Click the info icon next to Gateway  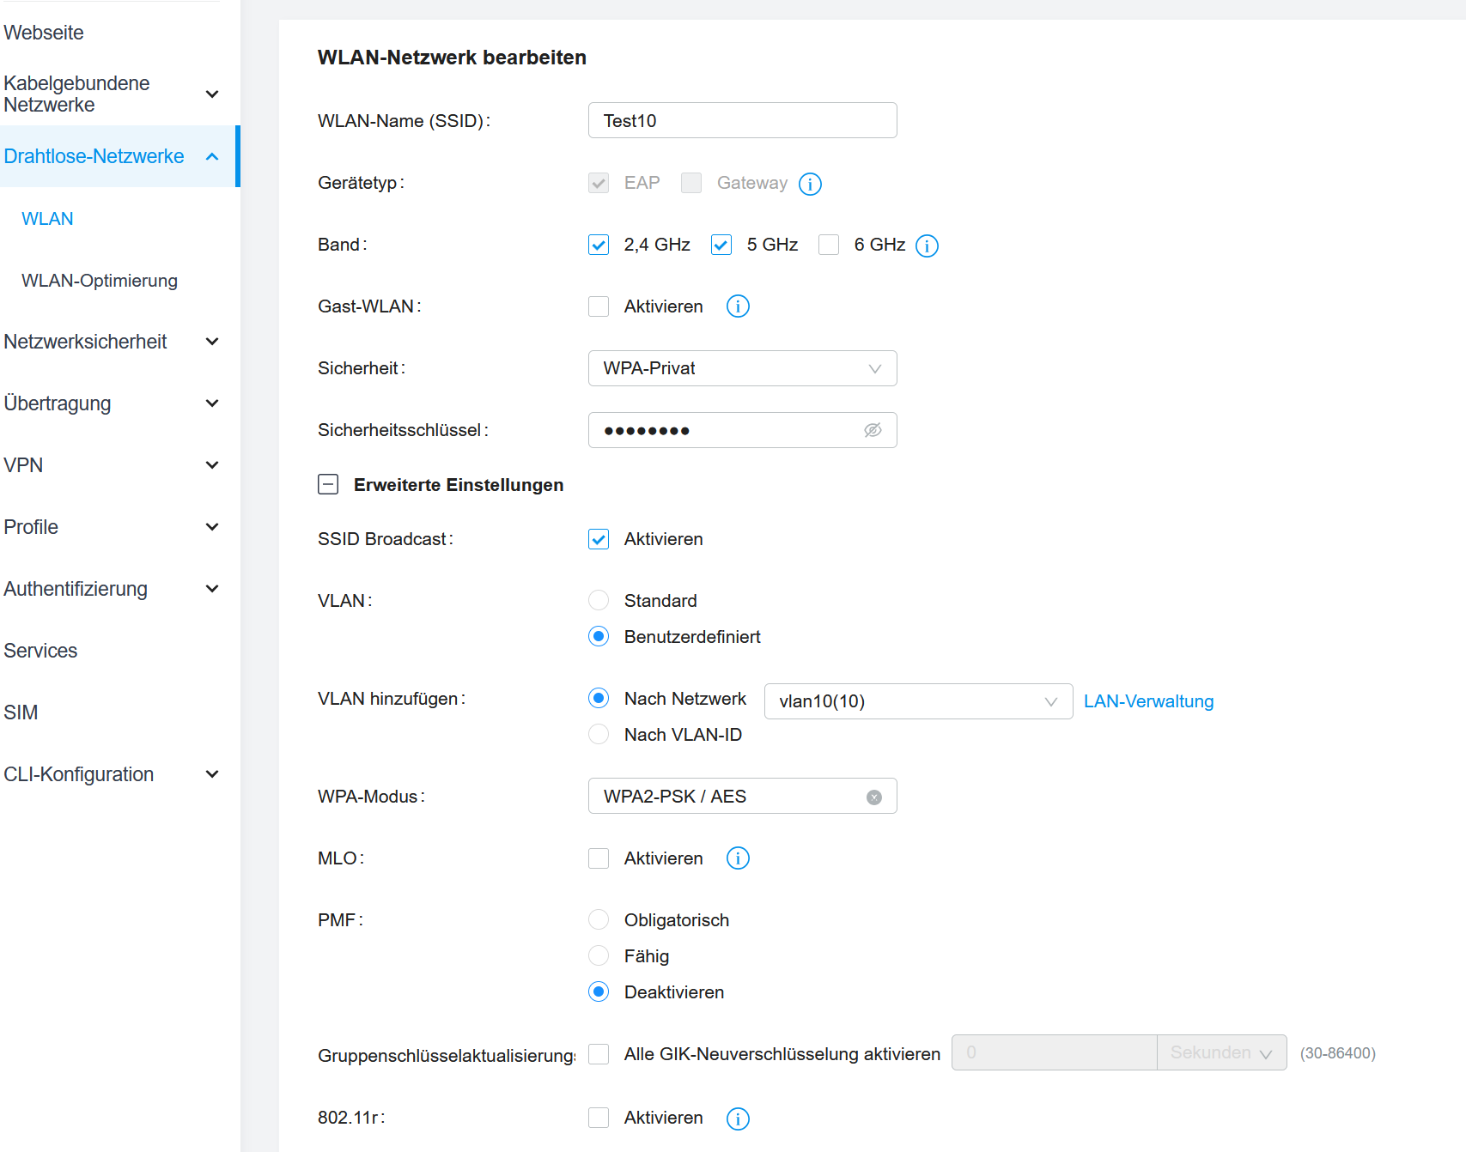click(x=810, y=184)
